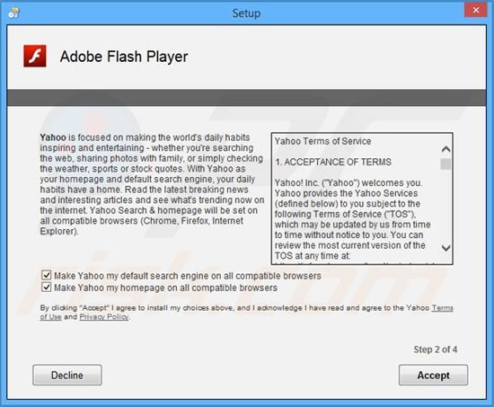Click the Setup title bar text
The image size is (494, 407).
246,13
